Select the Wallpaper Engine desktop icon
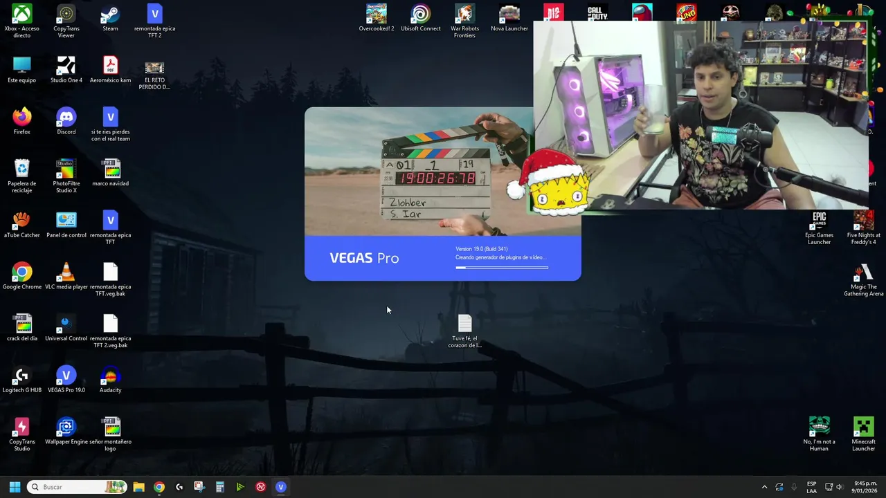Screen dimensions: 886x498 click(x=66, y=432)
